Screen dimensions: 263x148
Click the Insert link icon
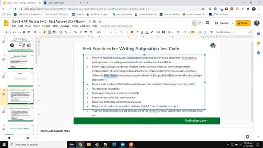(x=158, y=32)
